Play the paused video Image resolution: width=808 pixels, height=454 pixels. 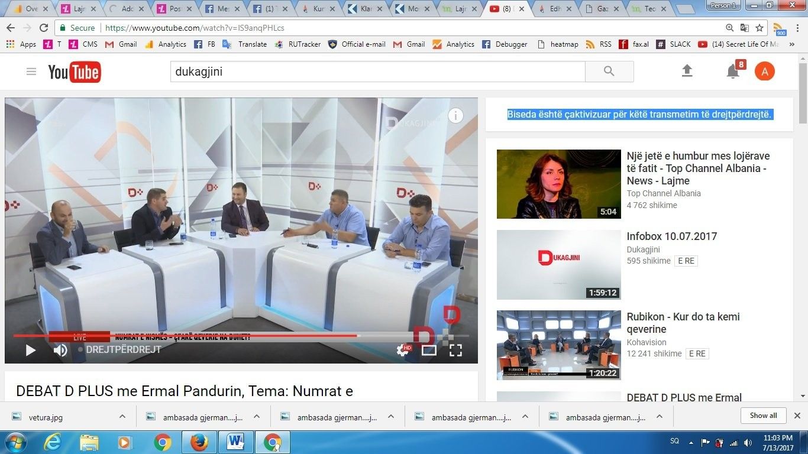[30, 350]
